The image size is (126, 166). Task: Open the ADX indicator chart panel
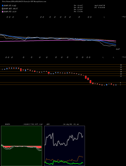point(65,146)
